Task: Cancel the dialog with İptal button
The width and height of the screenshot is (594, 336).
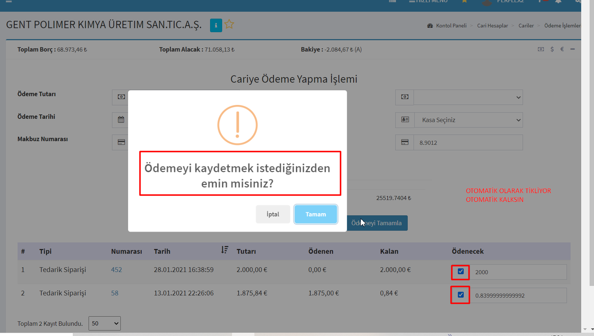Action: [273, 214]
